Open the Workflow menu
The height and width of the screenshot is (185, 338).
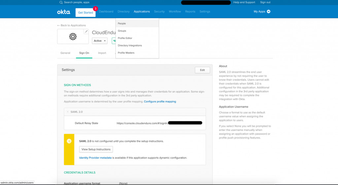[x=175, y=12]
